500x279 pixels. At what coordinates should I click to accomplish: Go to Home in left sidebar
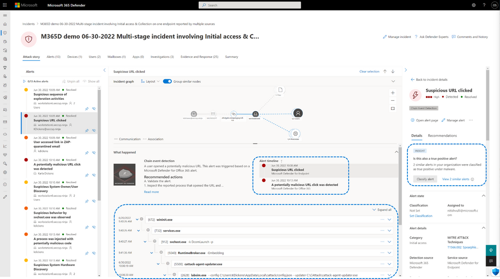[5, 24]
